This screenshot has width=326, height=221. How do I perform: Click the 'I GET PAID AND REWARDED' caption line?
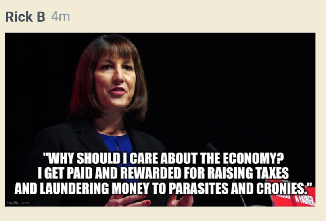point(163,173)
